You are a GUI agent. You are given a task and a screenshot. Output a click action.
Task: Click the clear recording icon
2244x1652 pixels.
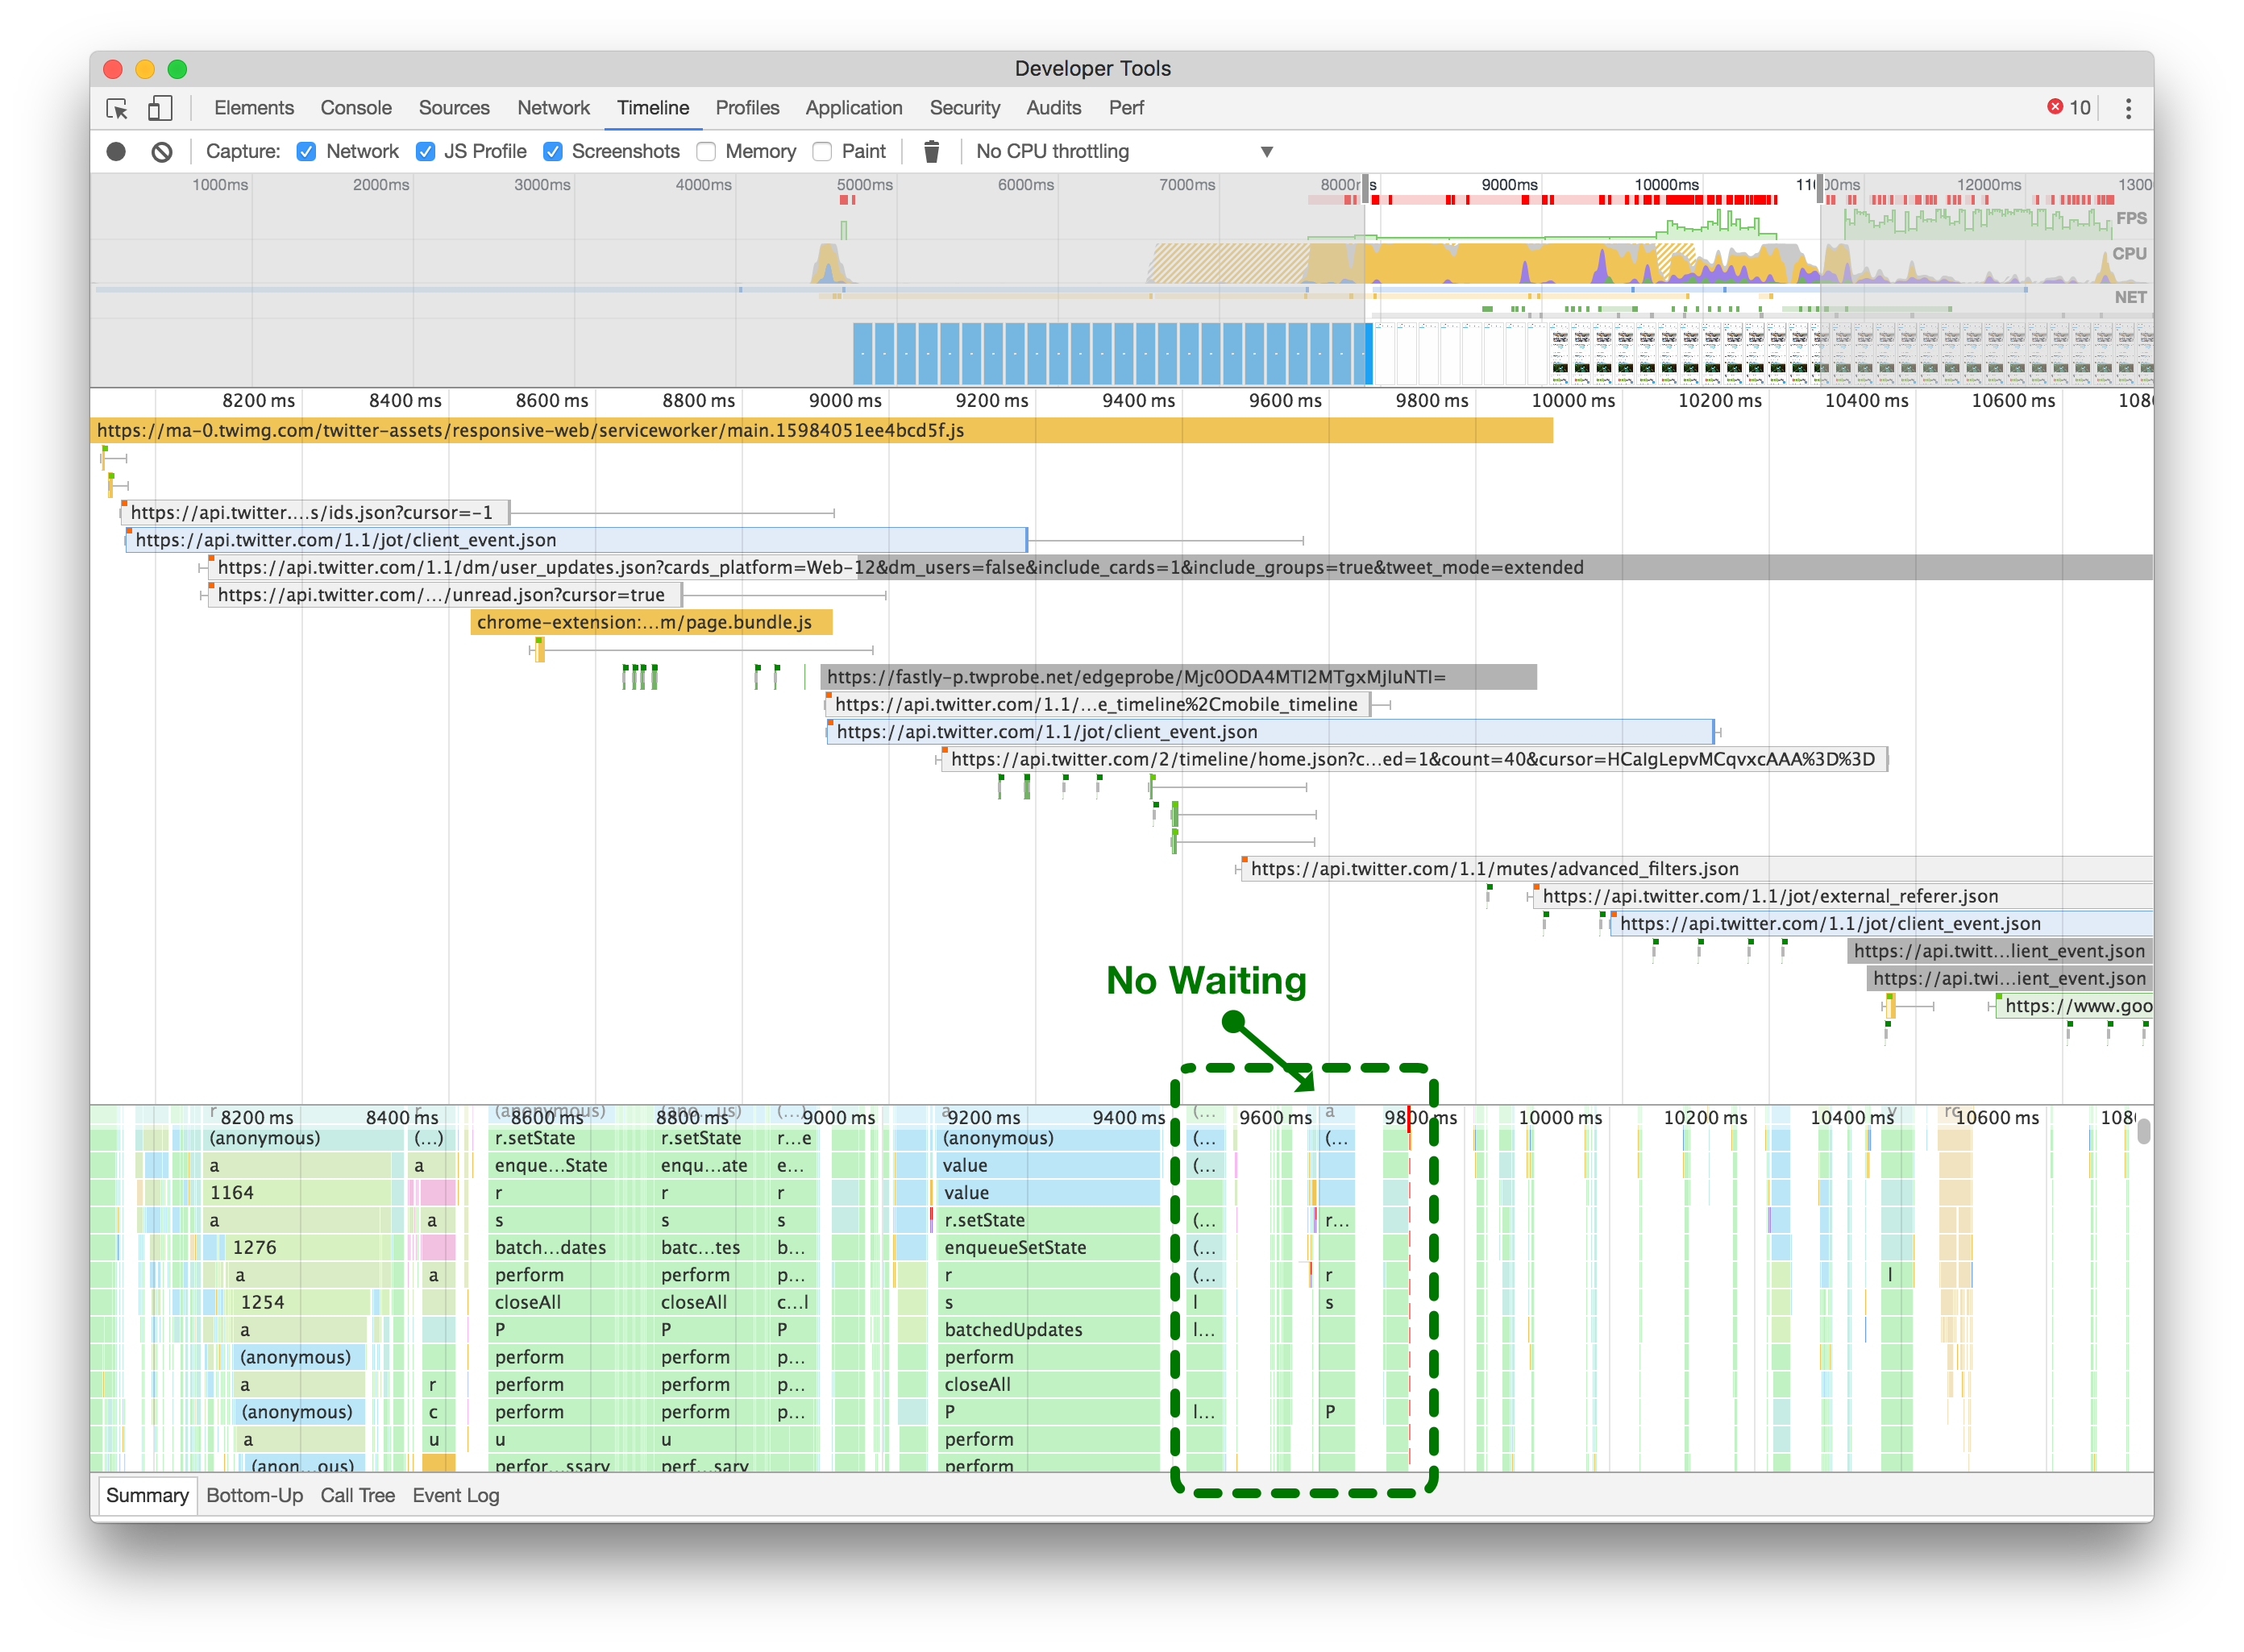[x=162, y=152]
